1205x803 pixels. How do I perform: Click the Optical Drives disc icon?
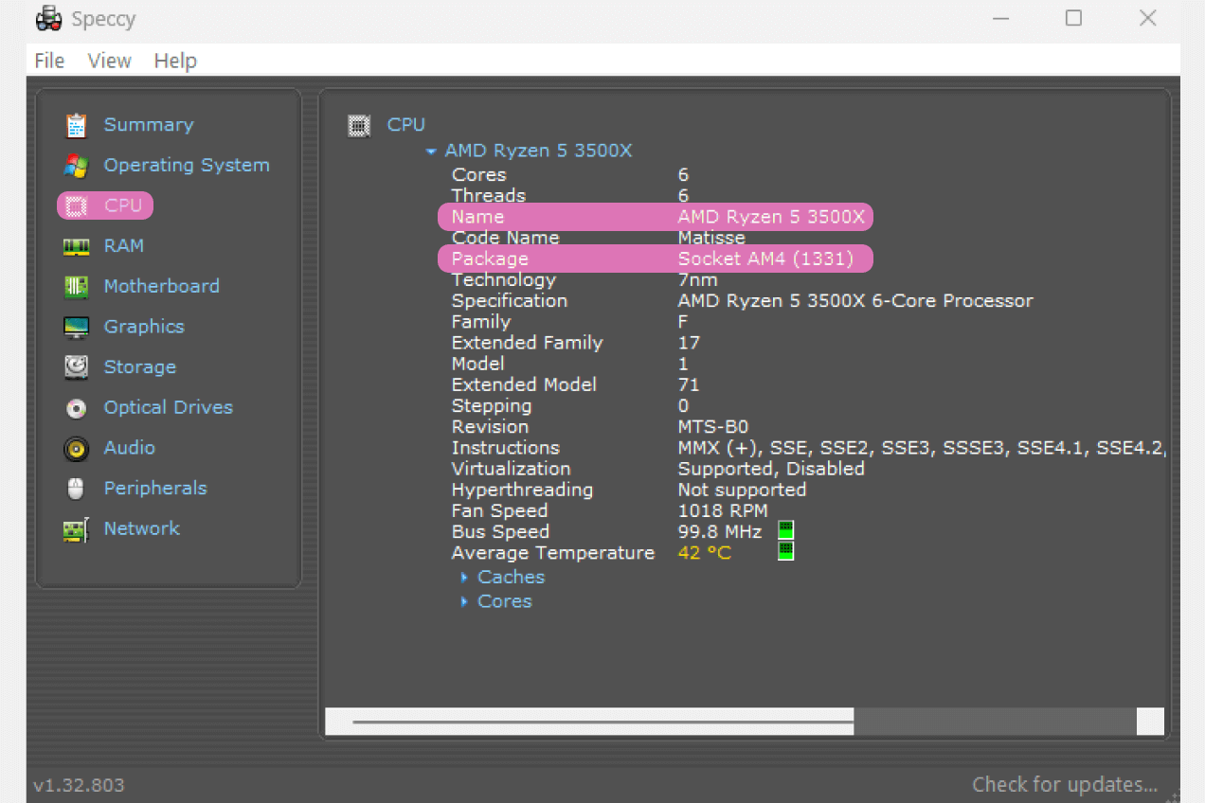click(x=76, y=408)
